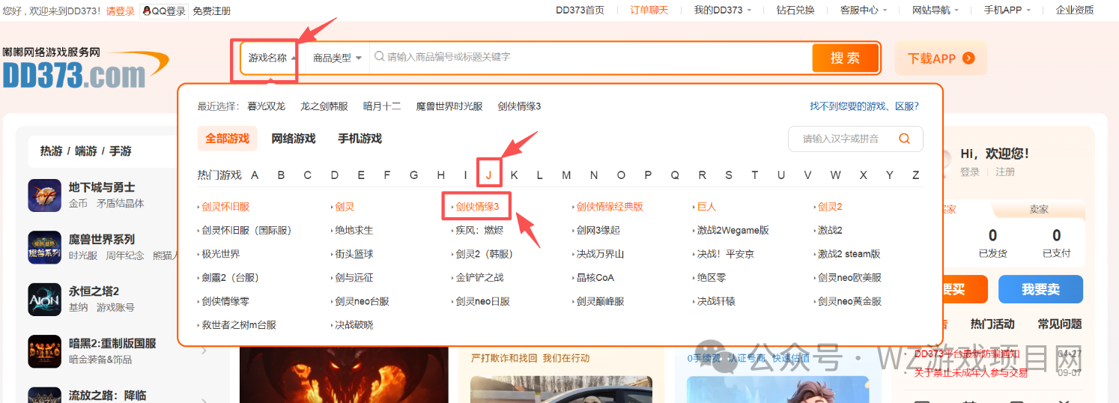Viewport: 1119px width, 403px height.
Task: Select 疾风:燃烬 game
Action: pyautogui.click(x=478, y=230)
